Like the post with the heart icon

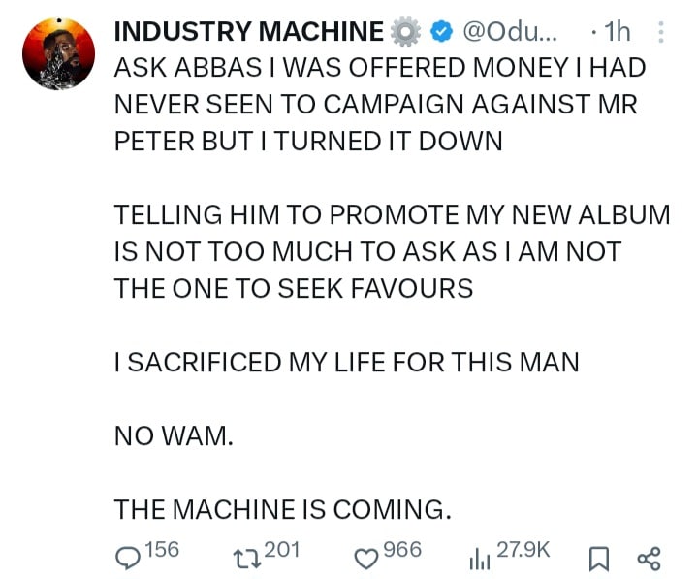(365, 557)
